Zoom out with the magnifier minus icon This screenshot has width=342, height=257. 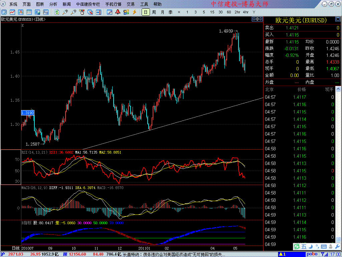(x=73, y=12)
